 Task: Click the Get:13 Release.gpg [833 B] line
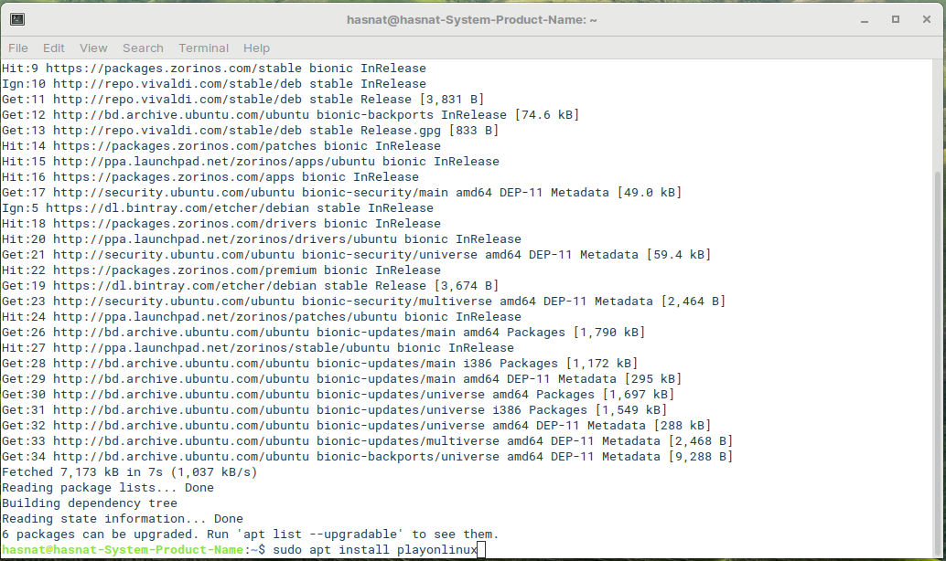[x=251, y=130]
